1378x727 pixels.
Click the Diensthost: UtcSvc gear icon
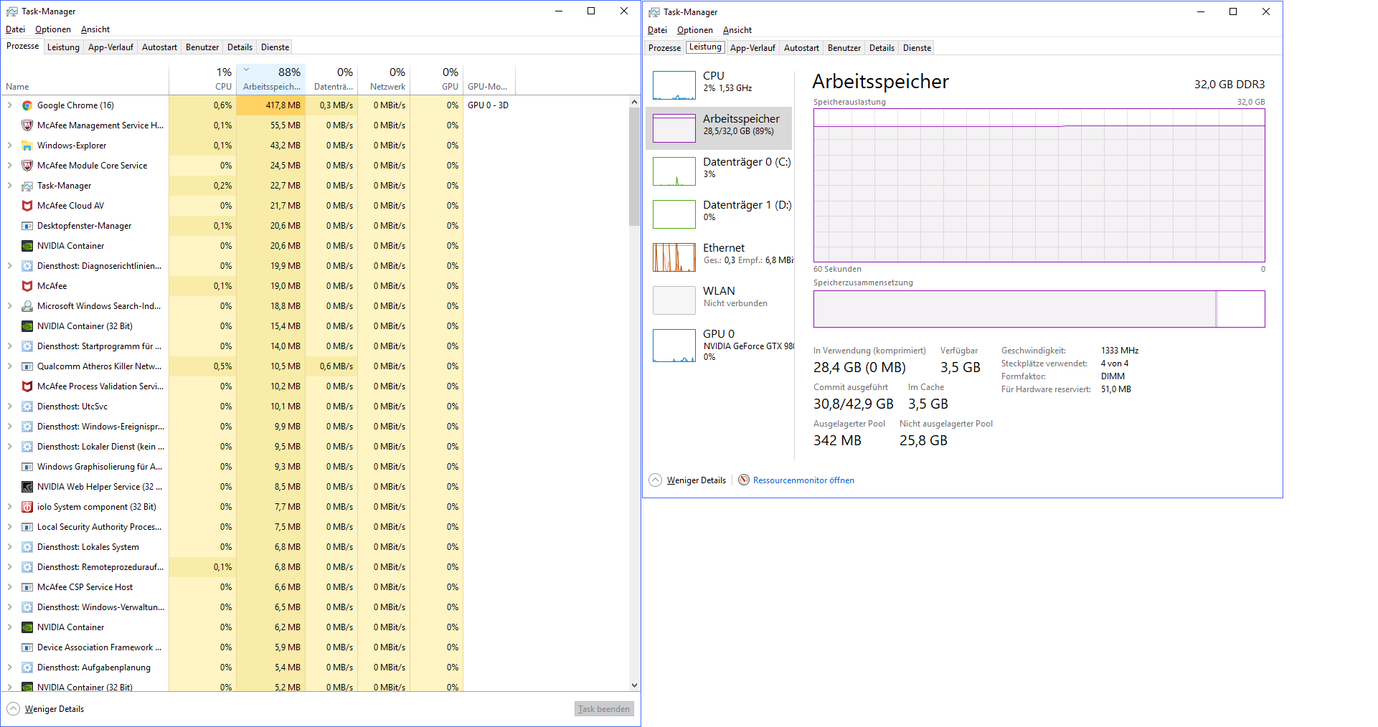point(27,407)
